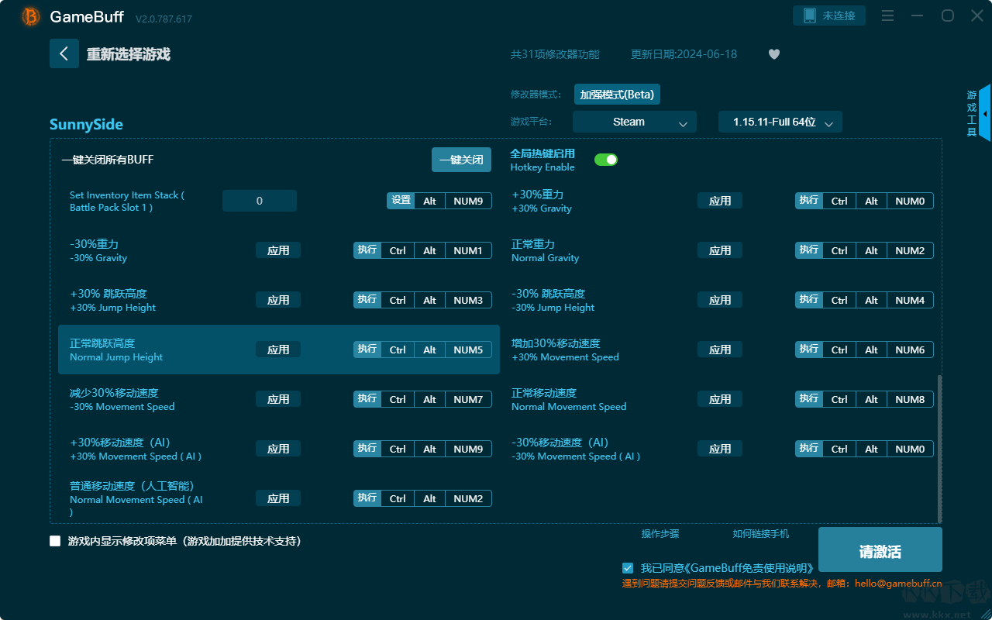Select the NUM1 key for -30% Gravity
Image resolution: width=992 pixels, height=620 pixels.
click(468, 250)
